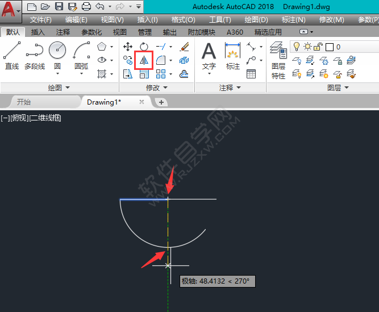Open the Text tool dropdown arrow

209,74
